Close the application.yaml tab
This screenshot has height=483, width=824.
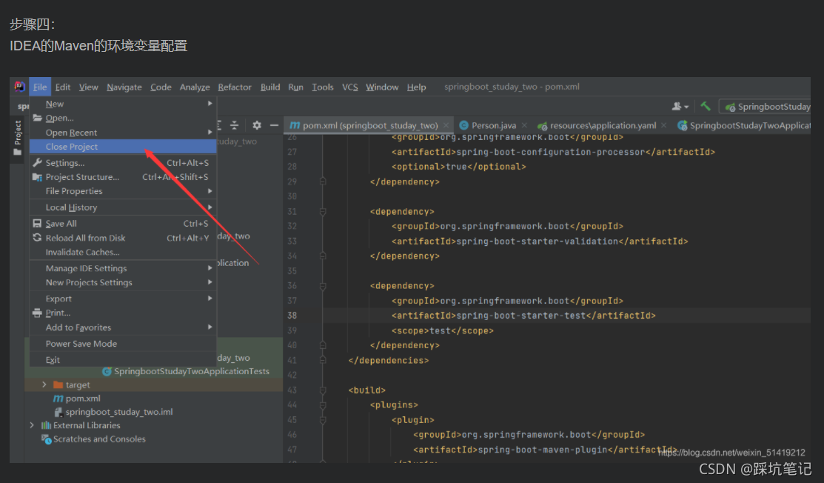point(664,125)
